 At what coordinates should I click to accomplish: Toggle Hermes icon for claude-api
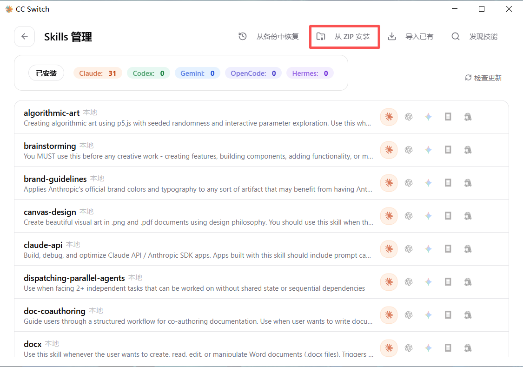pos(468,249)
